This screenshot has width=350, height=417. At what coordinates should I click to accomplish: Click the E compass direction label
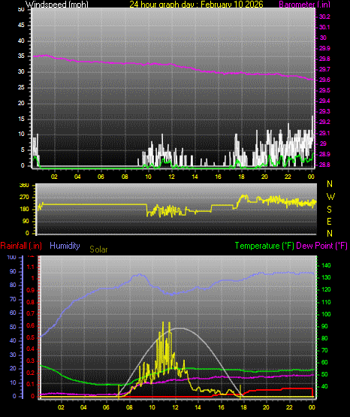point(329,222)
